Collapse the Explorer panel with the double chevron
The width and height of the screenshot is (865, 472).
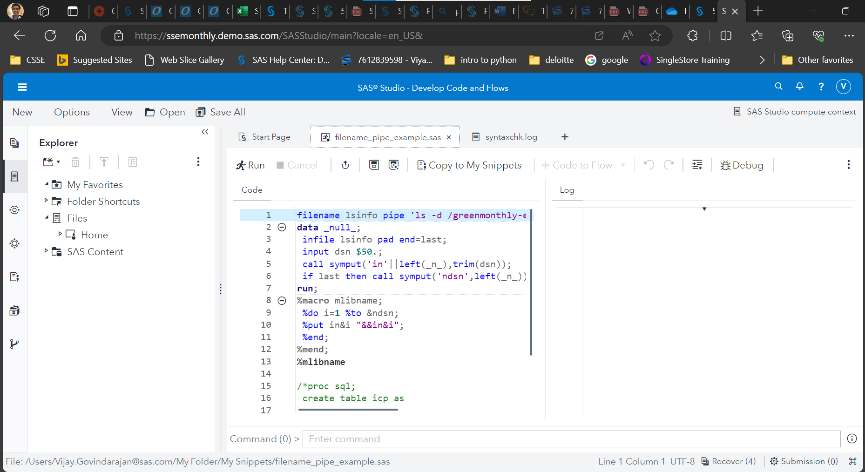point(205,132)
